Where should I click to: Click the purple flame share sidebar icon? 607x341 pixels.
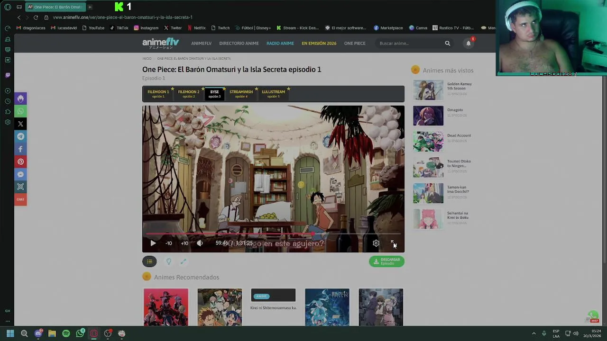pos(20,99)
